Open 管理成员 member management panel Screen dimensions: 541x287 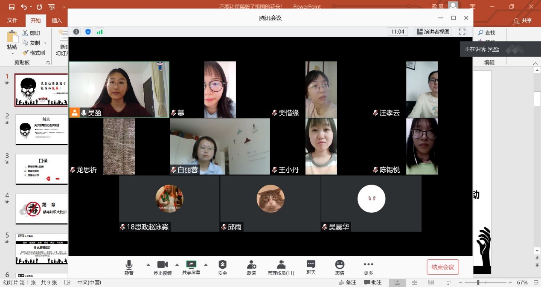(x=281, y=267)
